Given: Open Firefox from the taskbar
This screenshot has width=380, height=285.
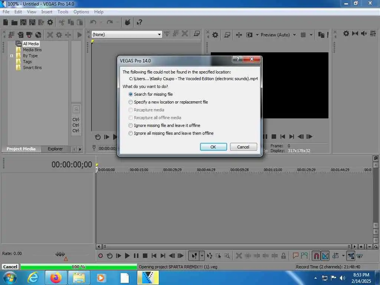Looking at the screenshot, I should click(56, 278).
